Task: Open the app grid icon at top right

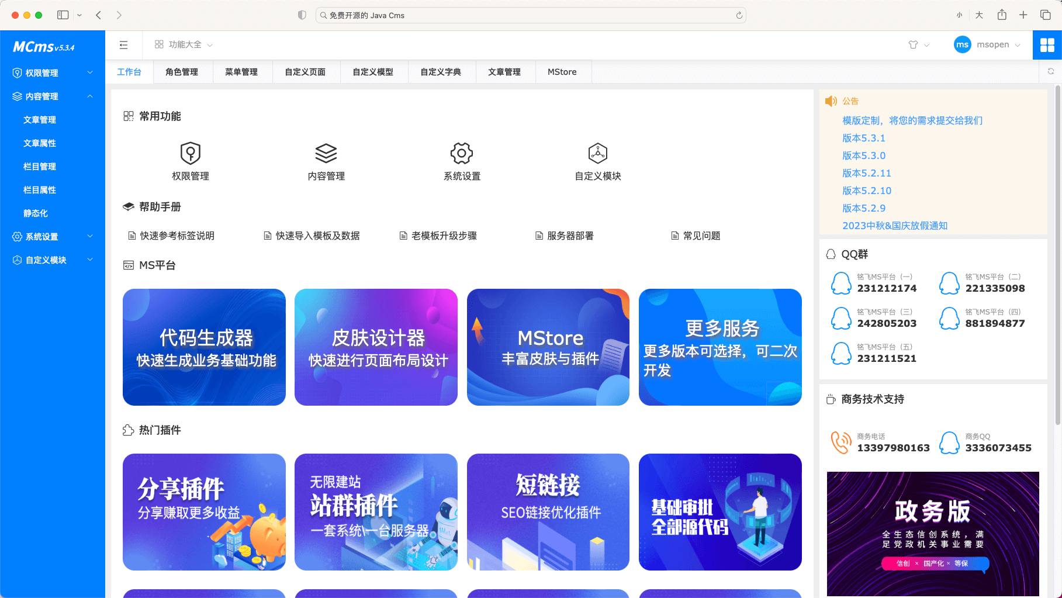Action: point(1047,44)
